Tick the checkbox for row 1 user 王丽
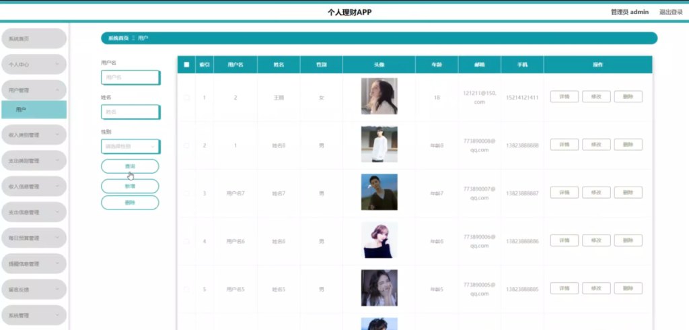Image resolution: width=689 pixels, height=330 pixels. (x=186, y=97)
